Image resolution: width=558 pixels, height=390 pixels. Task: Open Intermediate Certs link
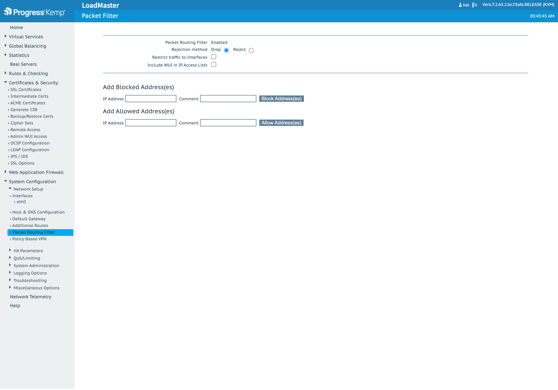tap(29, 97)
